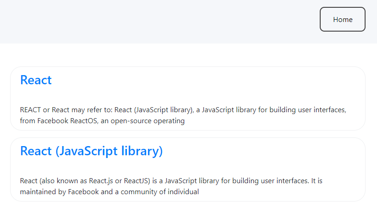
Task: Open the React (JavaScript library) result
Action: pos(91,151)
